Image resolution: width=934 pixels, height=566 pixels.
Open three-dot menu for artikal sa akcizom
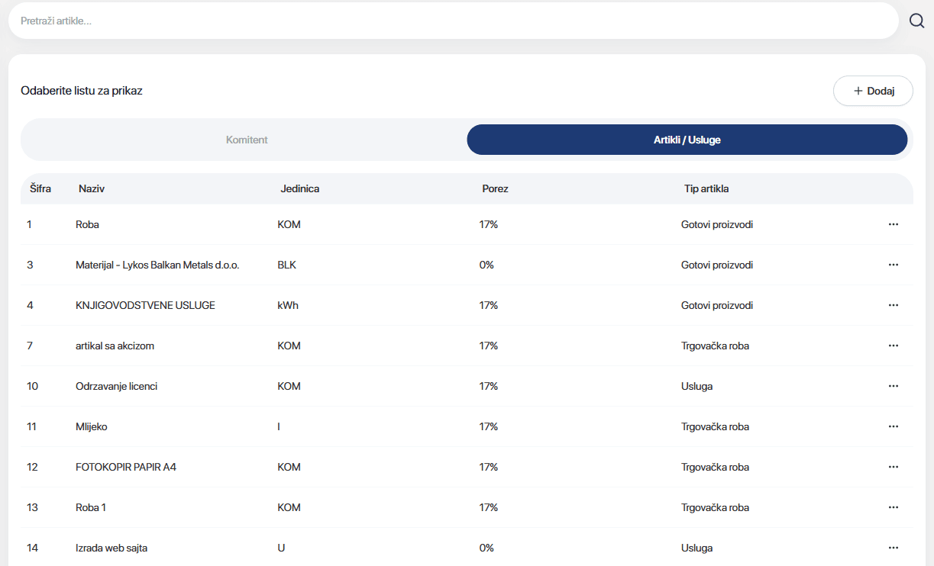click(894, 346)
